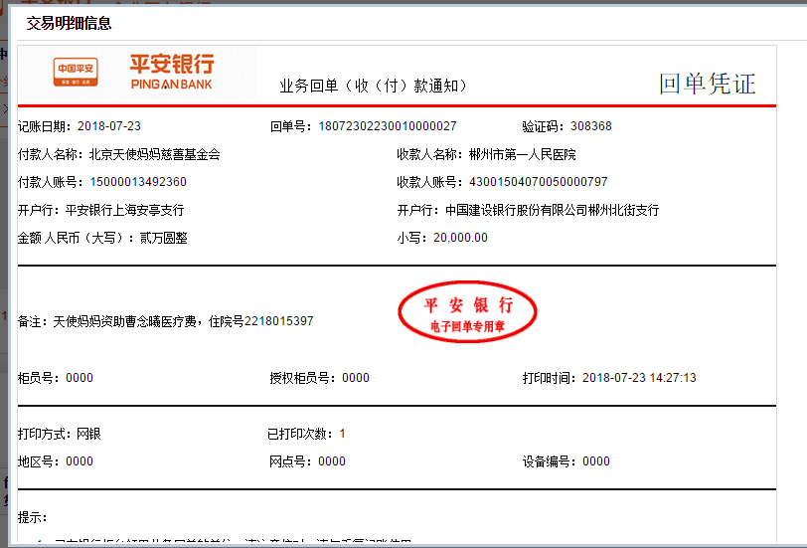Click the 网点号 value 0000
Viewport: 807px width, 548px height.
(332, 460)
